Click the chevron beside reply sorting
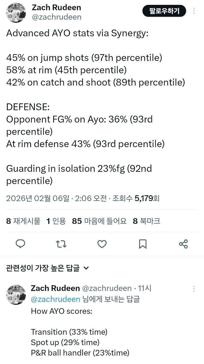This screenshot has height=364, width=204. pos(86,268)
